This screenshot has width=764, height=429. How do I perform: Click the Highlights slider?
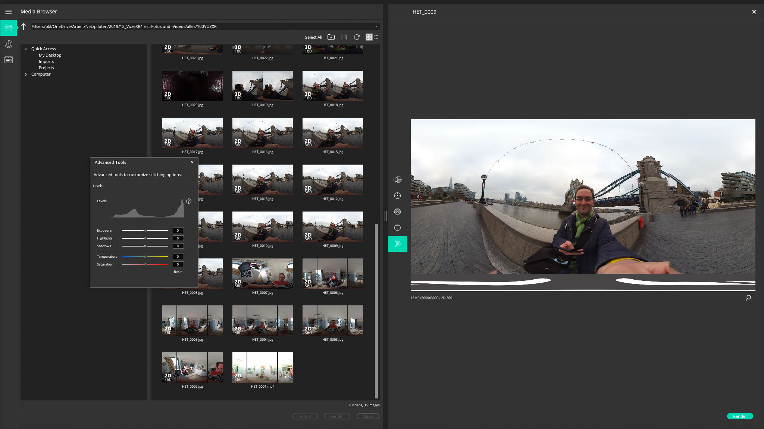tap(145, 238)
